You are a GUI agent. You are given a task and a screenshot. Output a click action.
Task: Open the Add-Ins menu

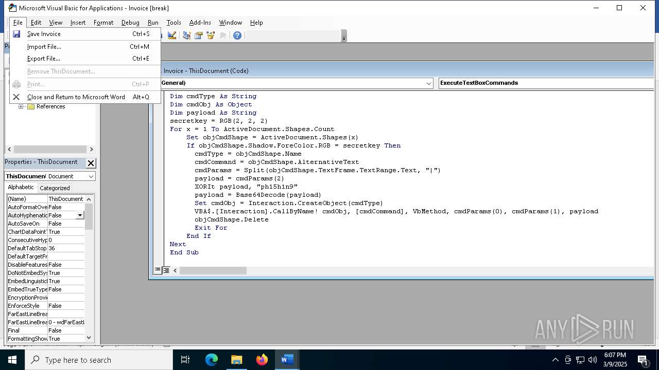(200, 23)
